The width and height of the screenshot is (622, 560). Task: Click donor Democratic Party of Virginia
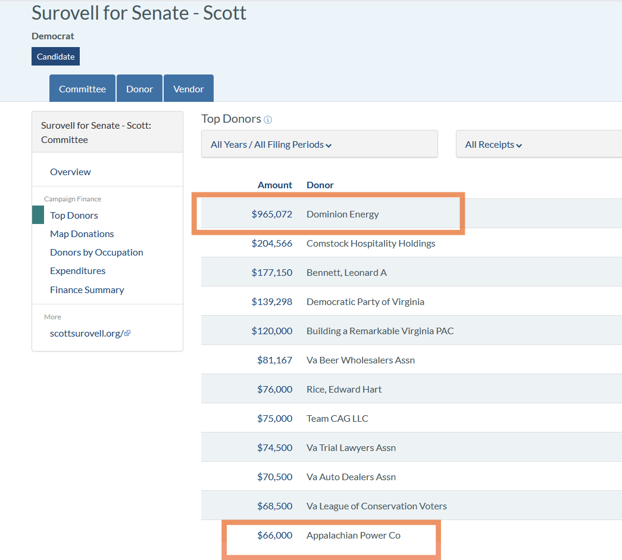coord(365,302)
